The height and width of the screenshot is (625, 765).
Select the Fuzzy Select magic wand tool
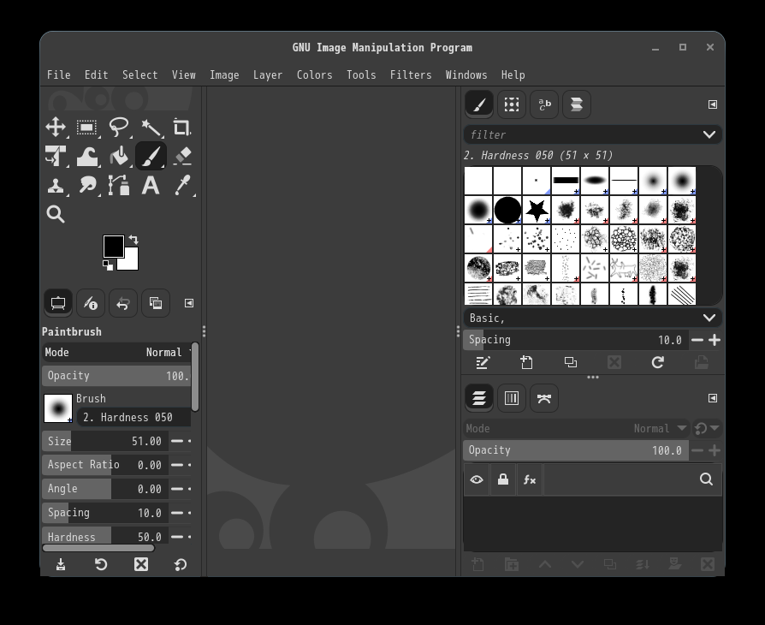(151, 128)
